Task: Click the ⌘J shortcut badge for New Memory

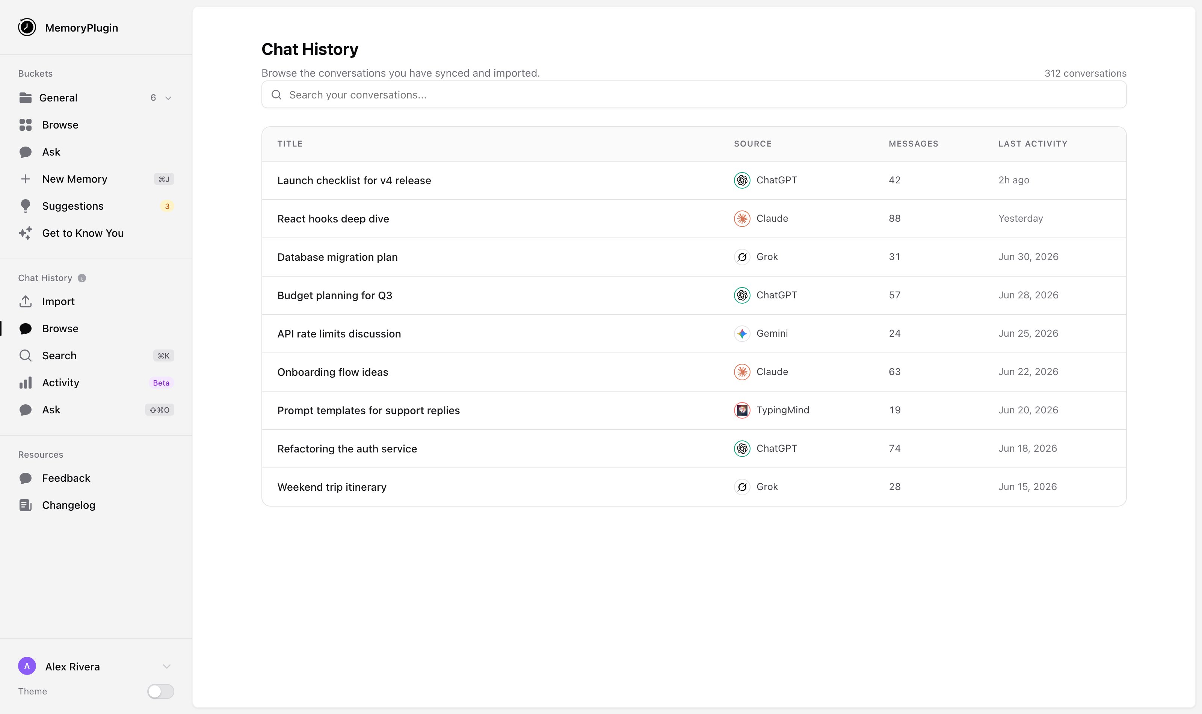Action: pos(164,179)
